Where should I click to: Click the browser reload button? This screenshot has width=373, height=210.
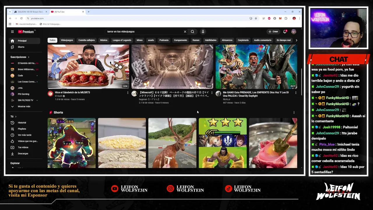[x=21, y=18]
